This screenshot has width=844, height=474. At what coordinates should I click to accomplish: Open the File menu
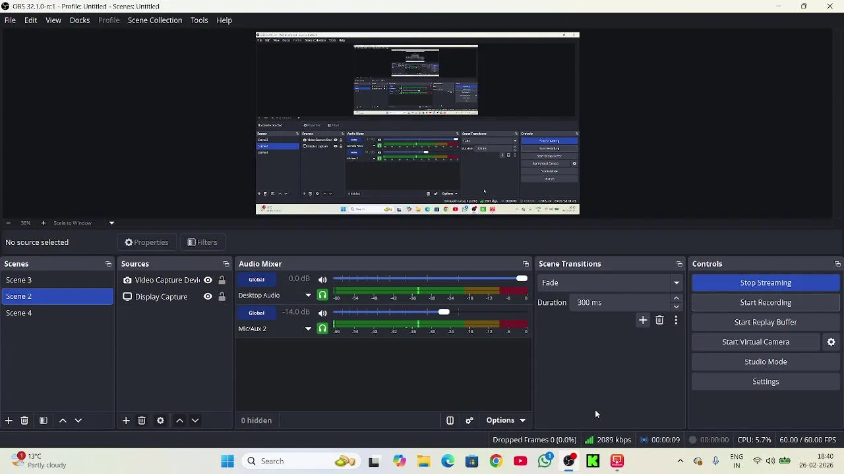tap(10, 20)
